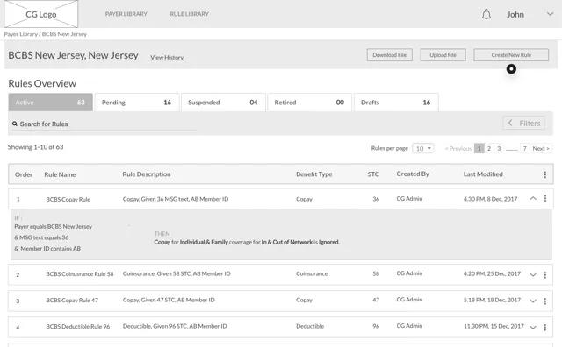Screen dimensions: 562x347
Task: Click rule name BCBS Coinsurance Rule 58
Action: point(80,274)
